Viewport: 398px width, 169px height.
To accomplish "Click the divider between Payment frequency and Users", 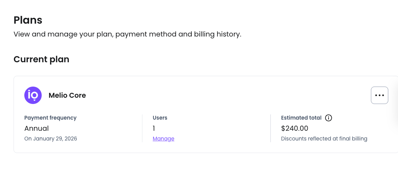I will (x=142, y=128).
